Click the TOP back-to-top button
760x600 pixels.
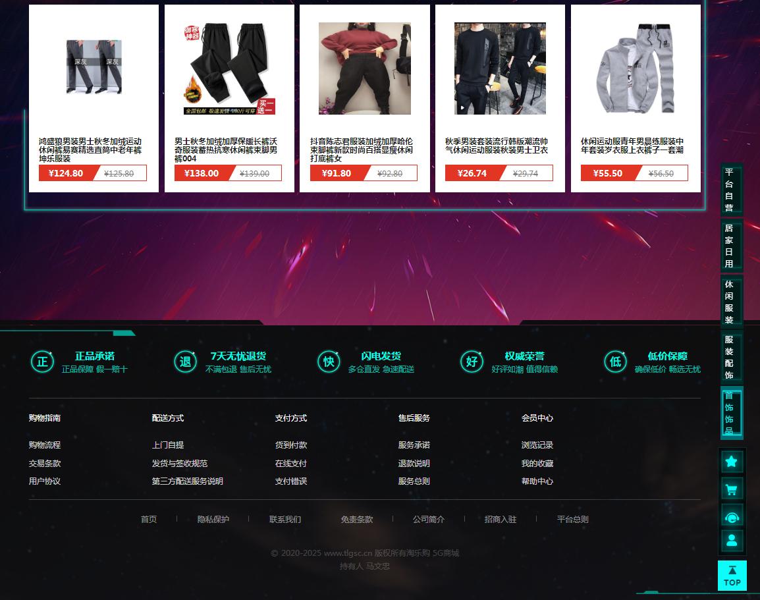[732, 576]
